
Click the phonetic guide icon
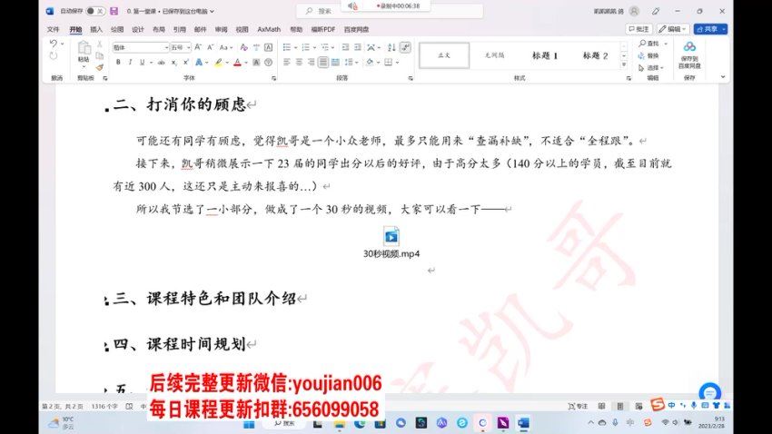click(x=256, y=47)
